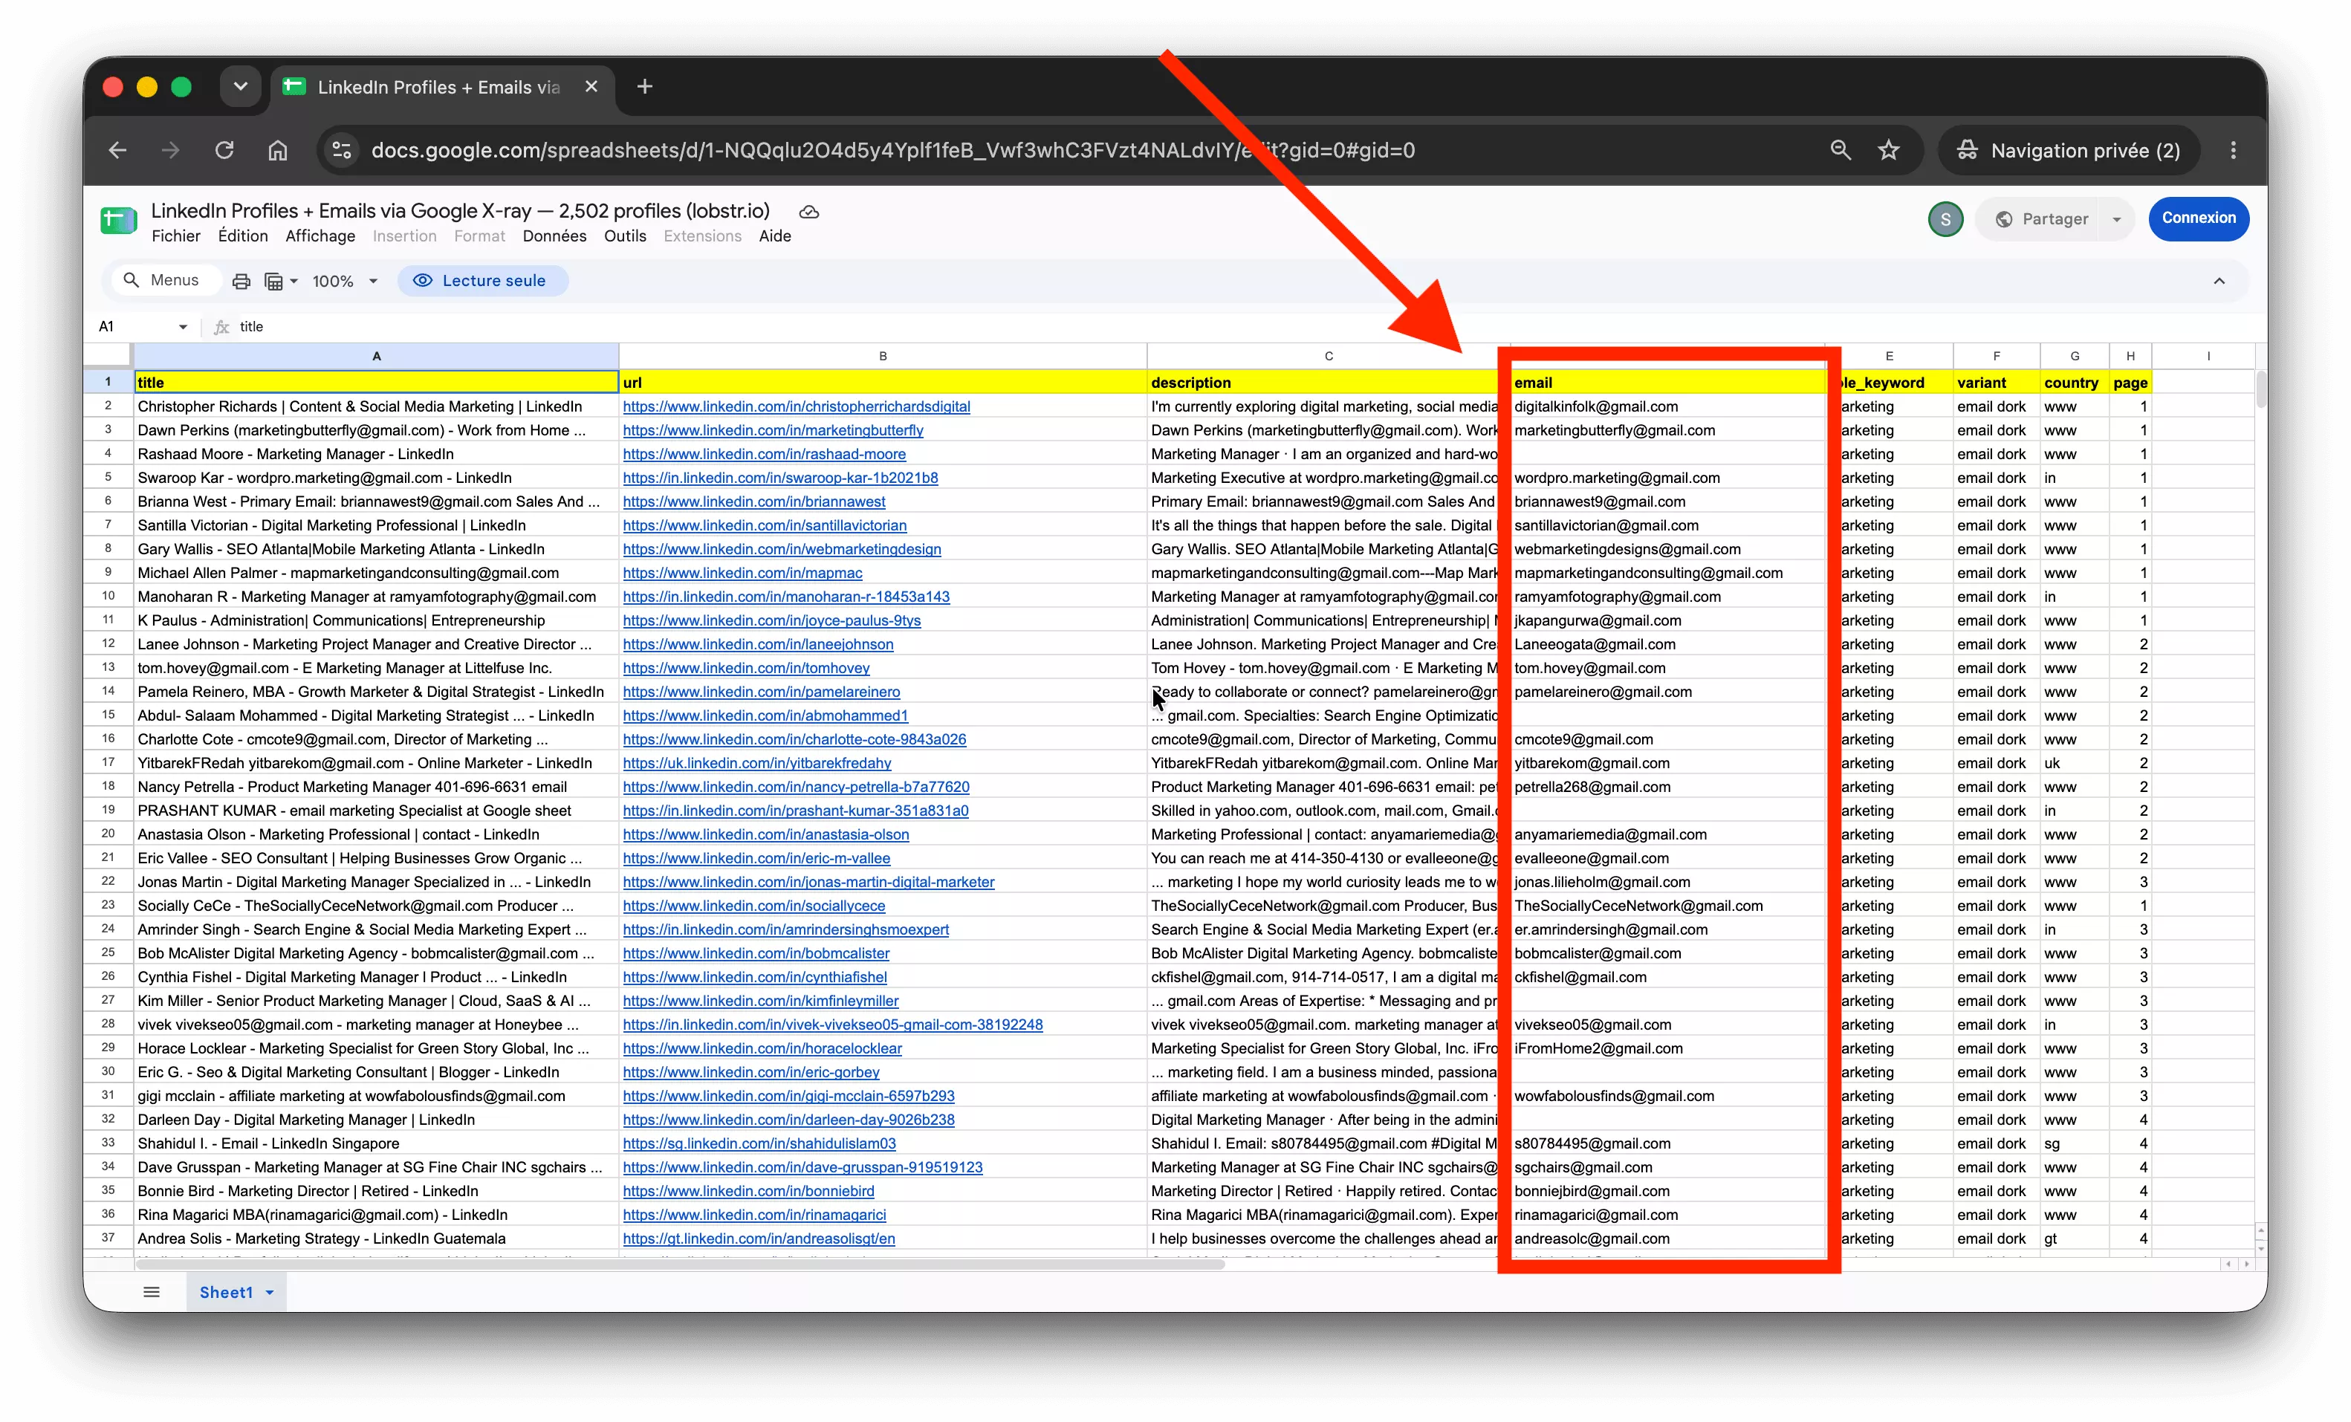Open the 100% zoom dropdown

click(x=346, y=282)
